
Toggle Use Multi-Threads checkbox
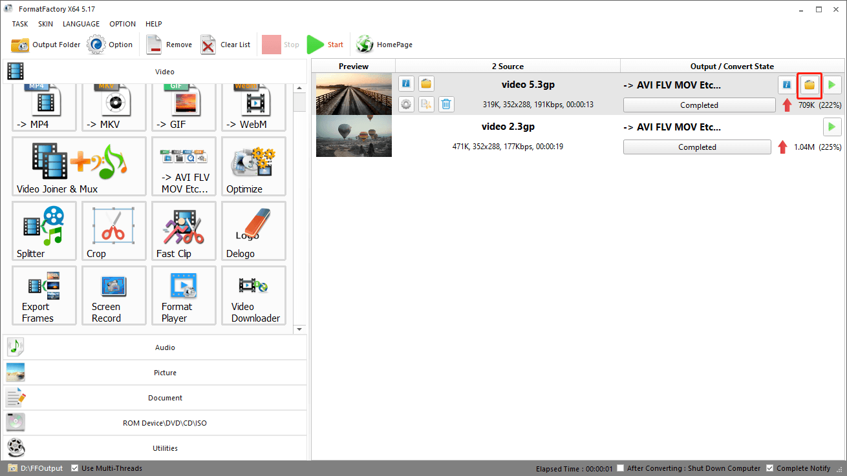pos(75,468)
